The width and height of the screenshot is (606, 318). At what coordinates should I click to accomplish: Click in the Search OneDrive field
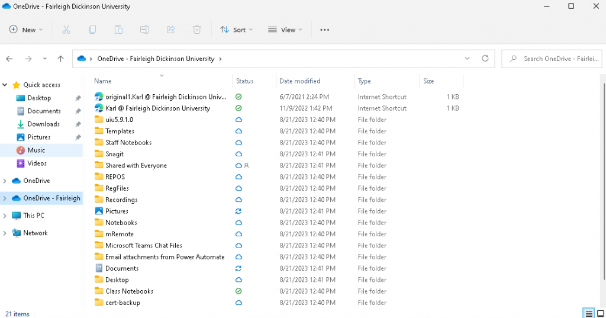tap(552, 59)
